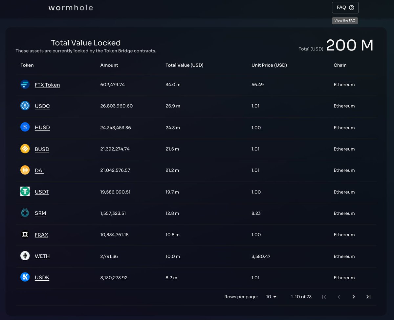Click the FRAX token icon
The height and width of the screenshot is (320, 394).
pos(25,234)
